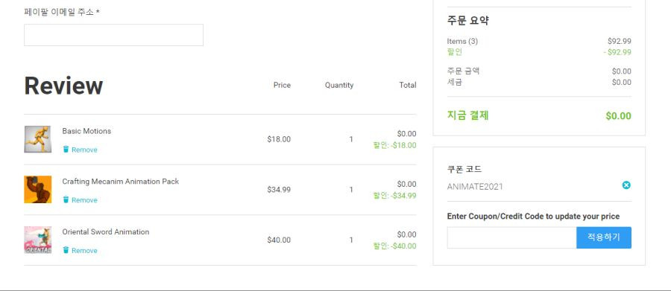
Task: Open the Crafting Mecanim Animation Pack thumbnail
Action: pos(38,189)
